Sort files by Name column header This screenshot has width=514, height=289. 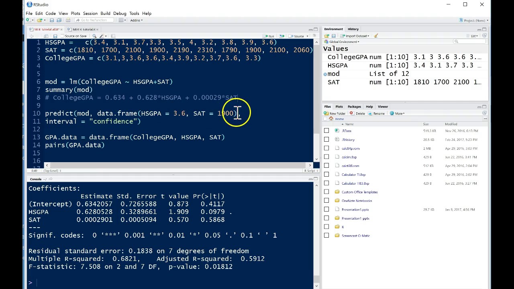pyautogui.click(x=350, y=124)
